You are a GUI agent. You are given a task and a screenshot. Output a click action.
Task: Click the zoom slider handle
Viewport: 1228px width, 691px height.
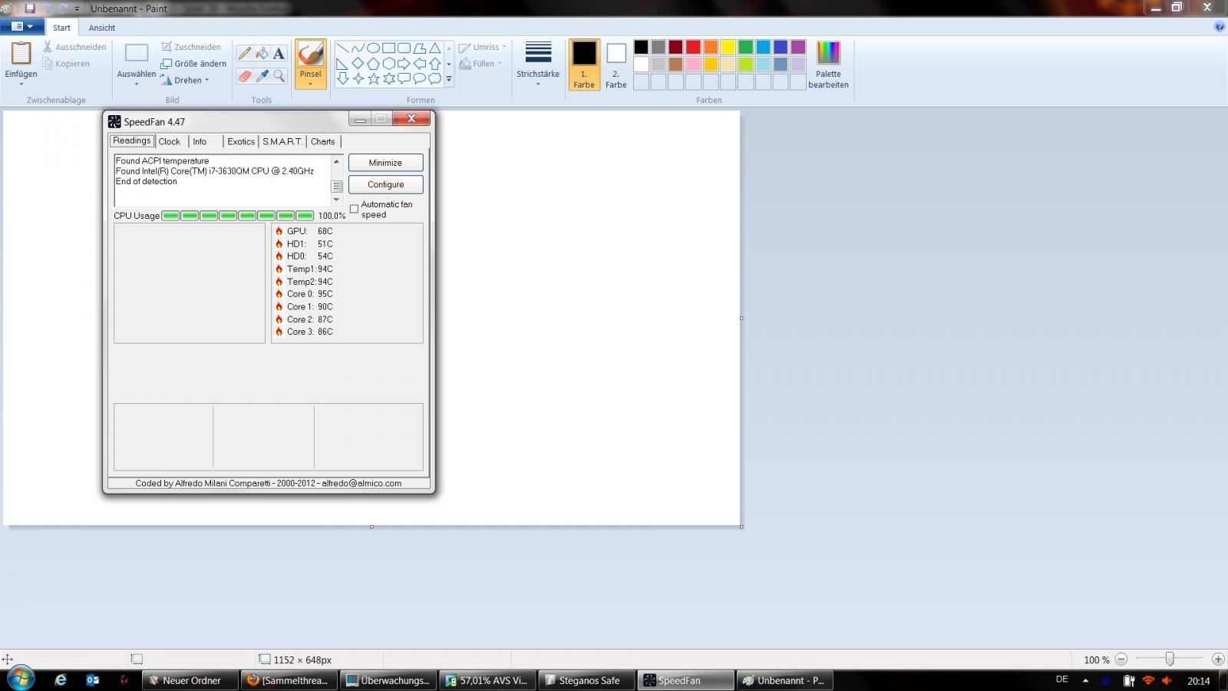click(x=1170, y=660)
